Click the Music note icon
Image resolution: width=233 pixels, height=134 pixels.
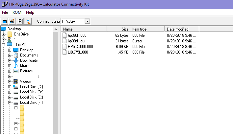16,66
